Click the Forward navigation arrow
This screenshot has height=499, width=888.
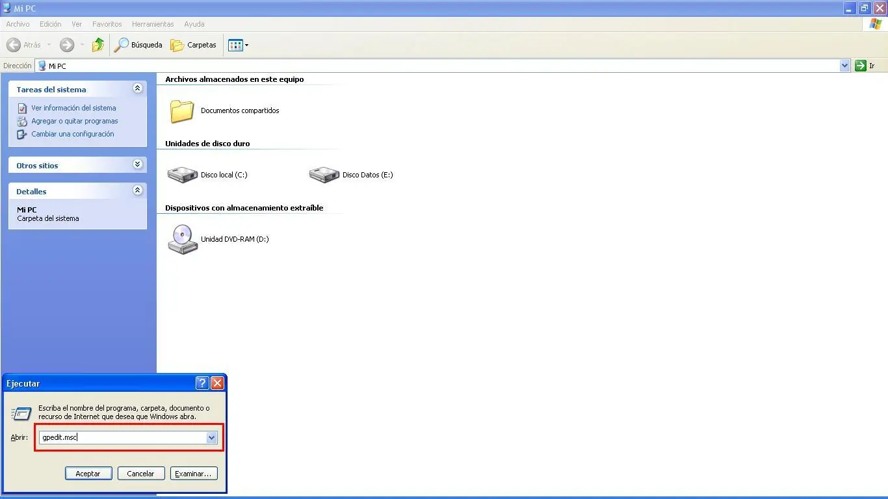[66, 45]
